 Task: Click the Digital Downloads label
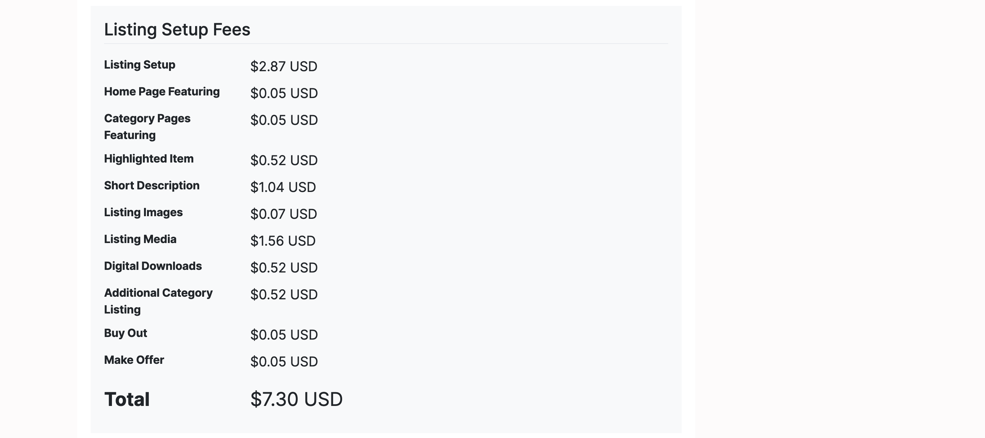pos(153,266)
